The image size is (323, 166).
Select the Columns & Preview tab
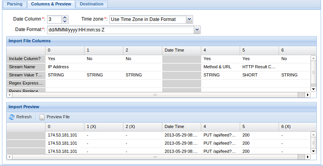(x=51, y=4)
